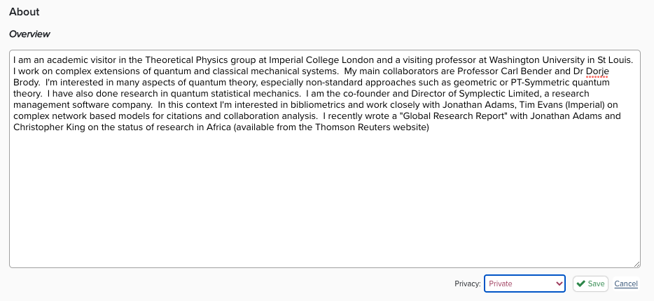This screenshot has height=301, width=654.
Task: Click the Save button
Action: (x=590, y=283)
